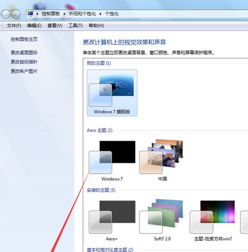Click the 更改计算机上的视觉效果和声音 heading

point(124,42)
